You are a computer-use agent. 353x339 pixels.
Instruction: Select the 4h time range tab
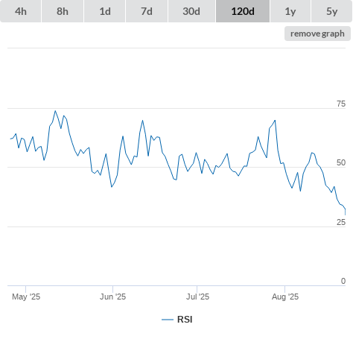[x=20, y=11]
